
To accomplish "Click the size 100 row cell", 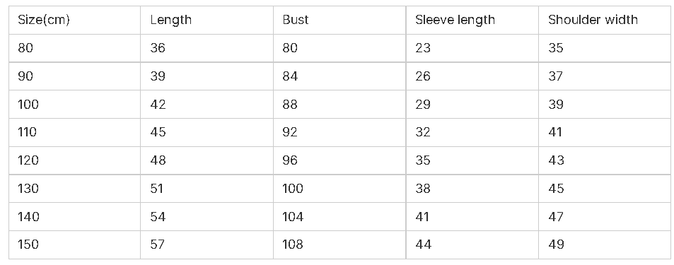I will 74,105.
